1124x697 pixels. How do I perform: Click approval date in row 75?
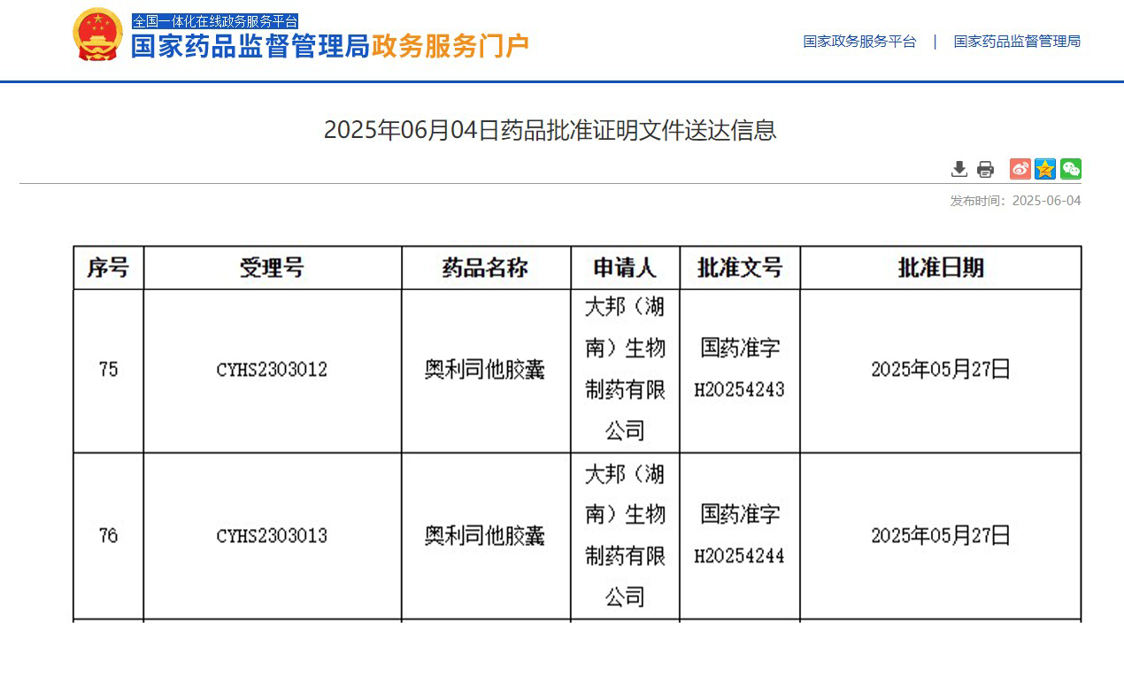point(941,370)
